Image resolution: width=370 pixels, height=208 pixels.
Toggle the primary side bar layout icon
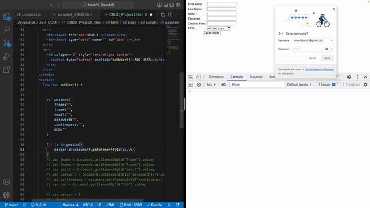tap(160, 5)
